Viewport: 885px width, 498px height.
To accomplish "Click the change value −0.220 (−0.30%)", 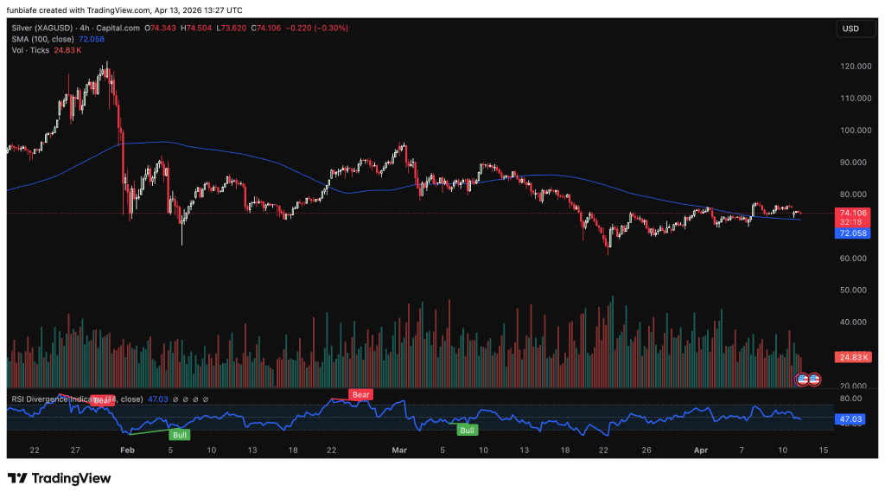I will coord(316,28).
